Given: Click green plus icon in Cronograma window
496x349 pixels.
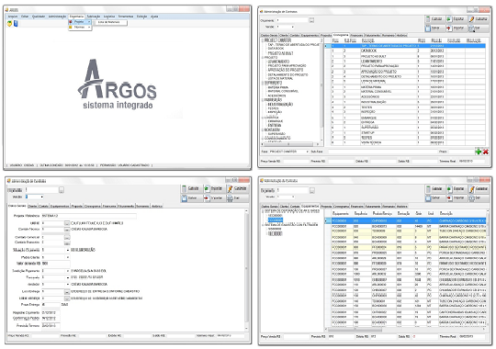Looking at the screenshot, I should click(479, 152).
